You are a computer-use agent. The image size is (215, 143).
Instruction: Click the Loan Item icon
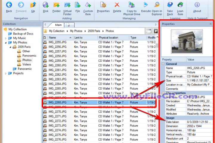pos(180,5)
